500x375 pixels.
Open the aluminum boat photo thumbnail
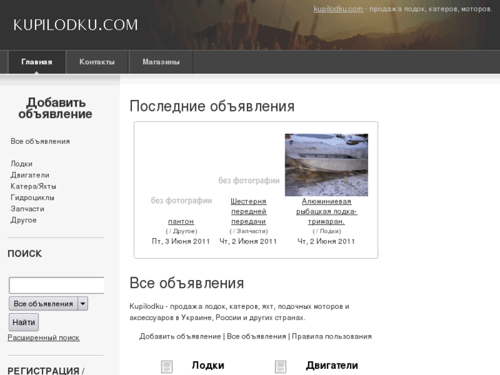326,165
